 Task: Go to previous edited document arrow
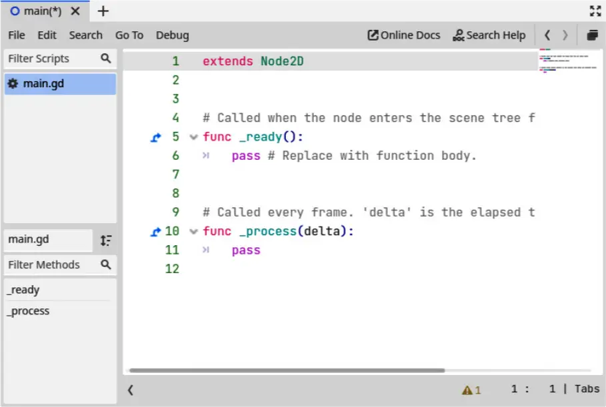pyautogui.click(x=547, y=35)
